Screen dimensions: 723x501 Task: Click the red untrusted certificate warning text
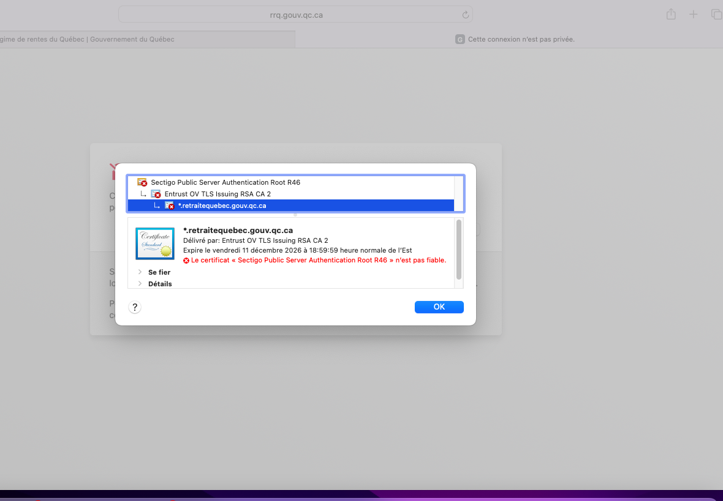(319, 260)
